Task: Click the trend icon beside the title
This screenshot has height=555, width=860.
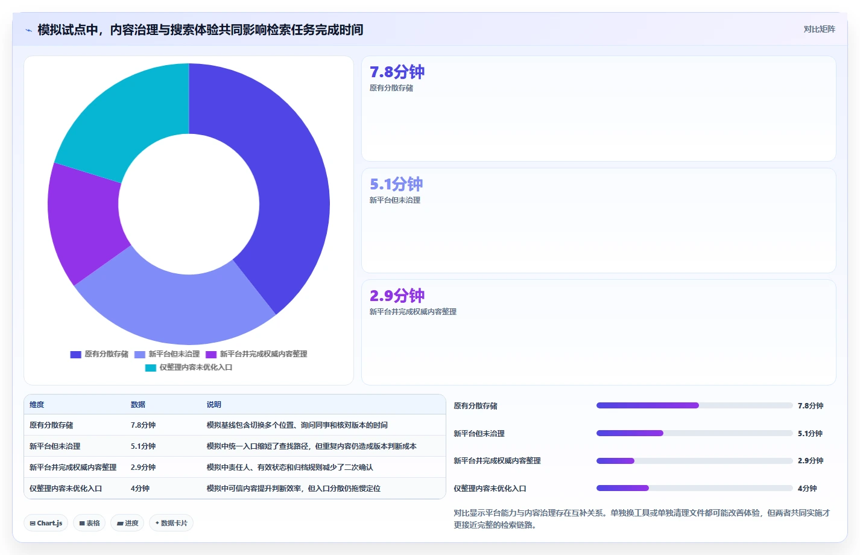Action: coord(29,30)
